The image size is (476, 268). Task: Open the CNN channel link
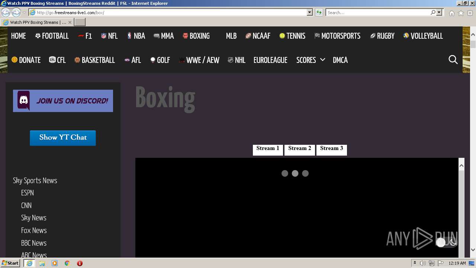[26, 205]
